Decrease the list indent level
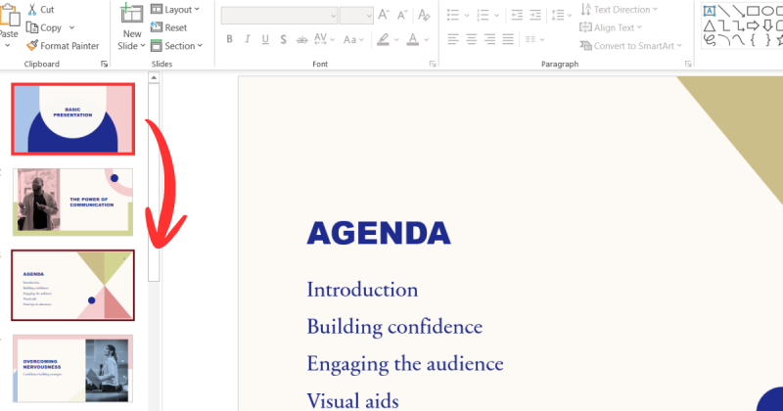 [517, 15]
